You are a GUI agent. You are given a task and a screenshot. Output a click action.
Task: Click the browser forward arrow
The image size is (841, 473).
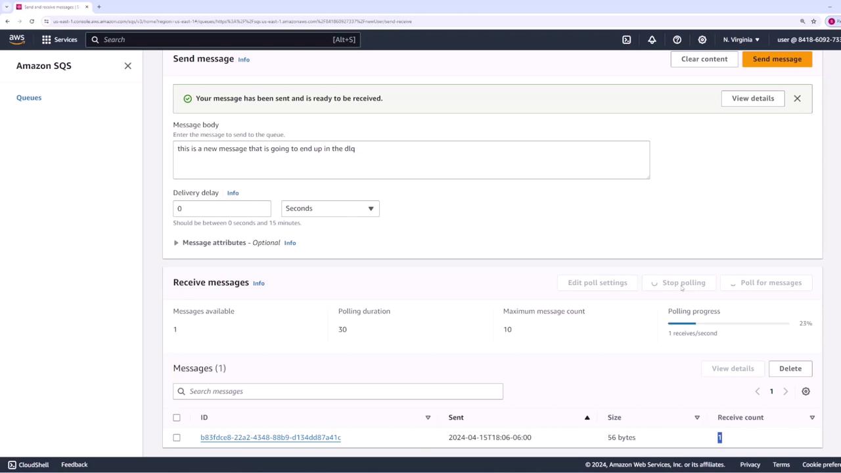[20, 21]
